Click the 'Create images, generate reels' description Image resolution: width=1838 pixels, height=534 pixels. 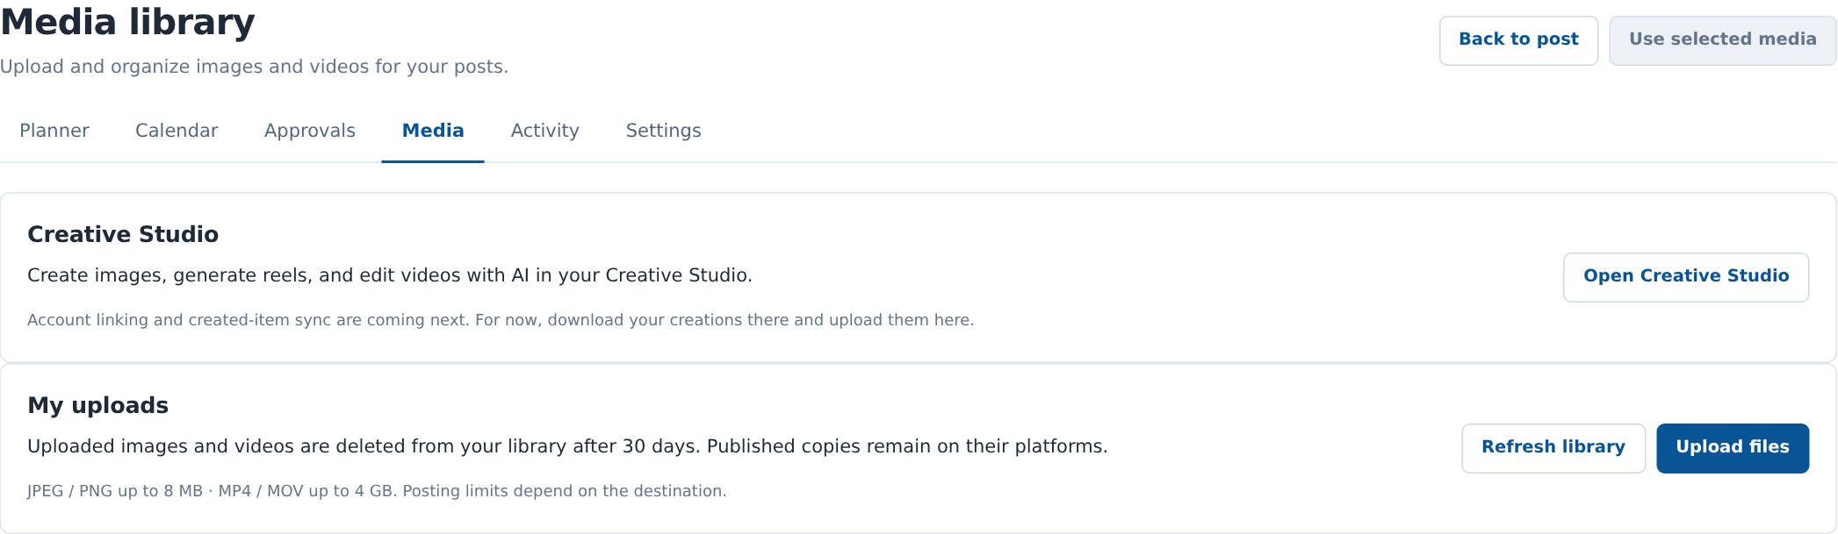coord(390,275)
